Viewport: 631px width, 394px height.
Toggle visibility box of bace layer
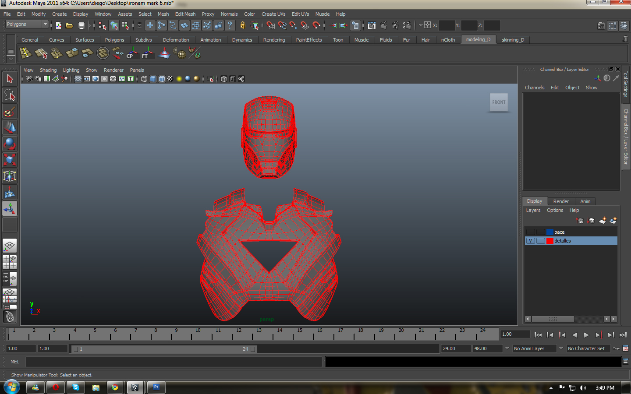tap(530, 232)
